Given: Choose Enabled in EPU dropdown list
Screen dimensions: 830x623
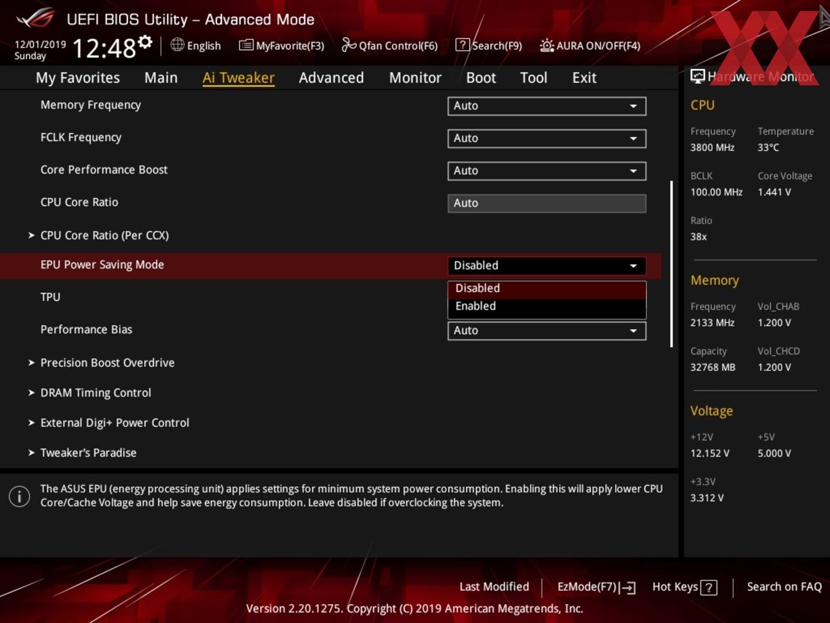Looking at the screenshot, I should click(x=547, y=307).
